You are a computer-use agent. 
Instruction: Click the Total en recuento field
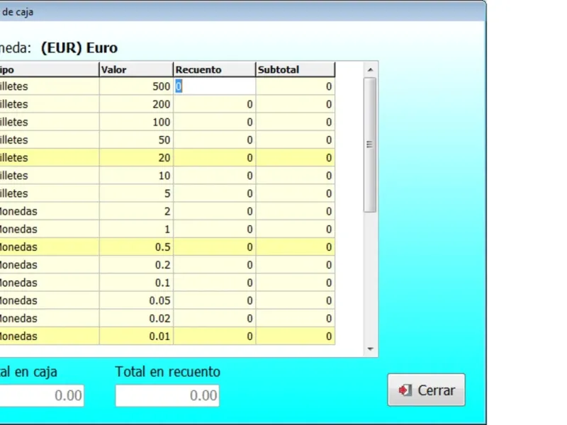(x=167, y=395)
